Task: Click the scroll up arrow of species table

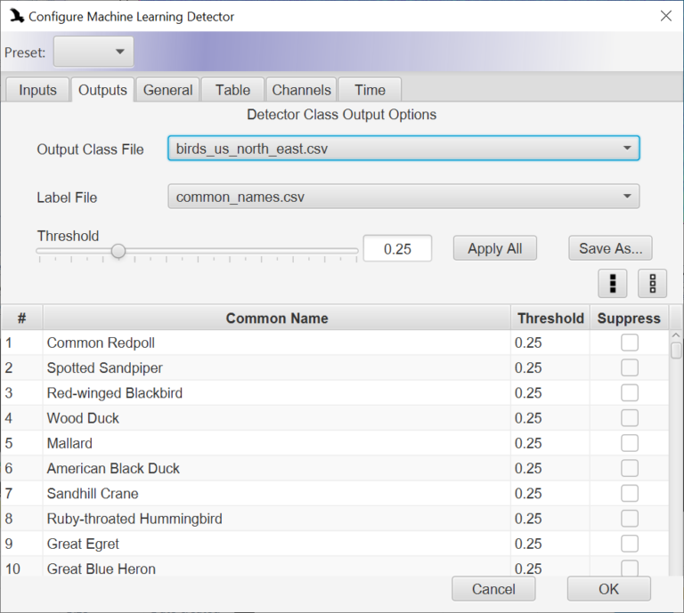Action: tap(676, 335)
